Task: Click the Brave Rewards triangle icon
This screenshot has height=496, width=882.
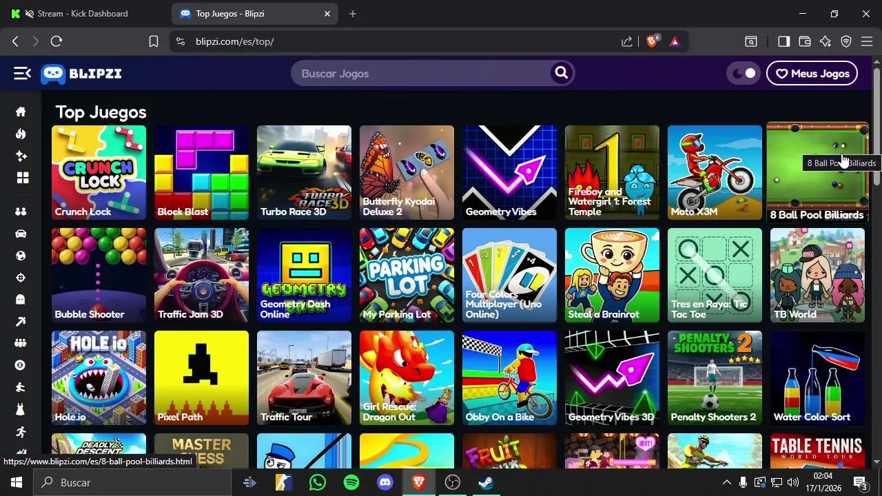Action: pyautogui.click(x=675, y=41)
